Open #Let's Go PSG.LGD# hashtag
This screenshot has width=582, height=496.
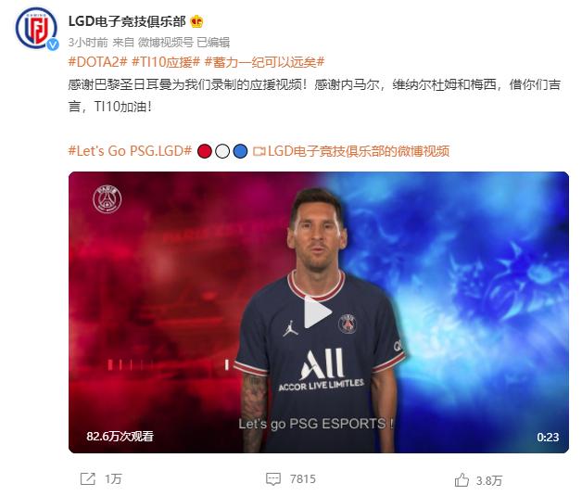(131, 151)
